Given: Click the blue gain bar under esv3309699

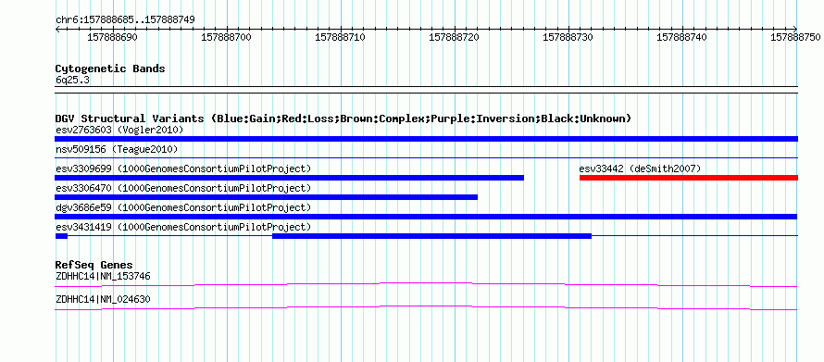Looking at the screenshot, I should pyautogui.click(x=289, y=178).
